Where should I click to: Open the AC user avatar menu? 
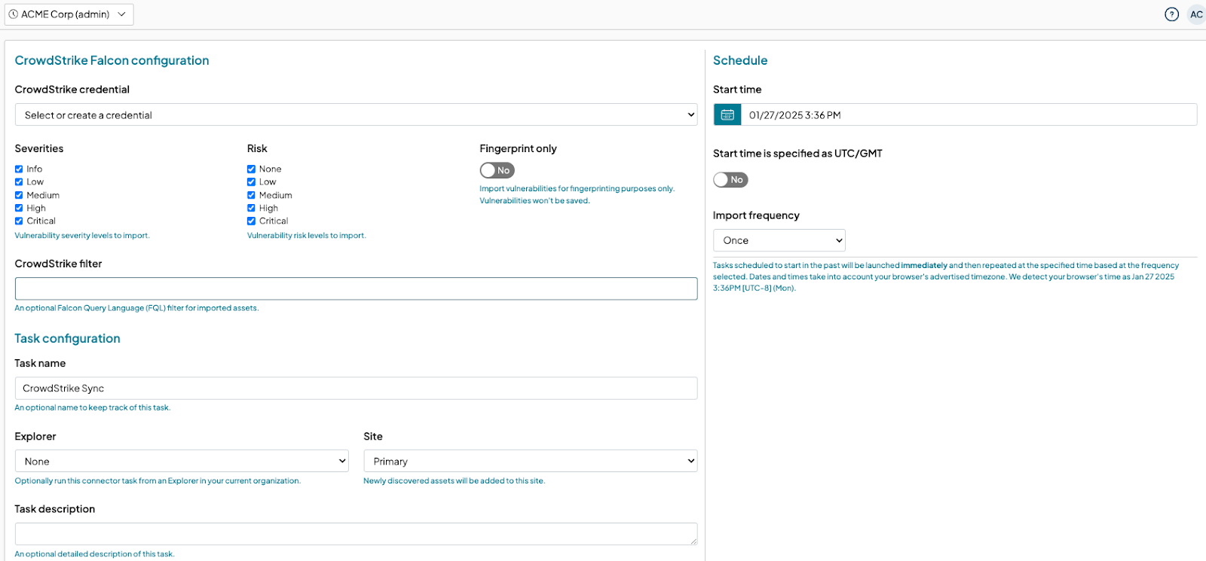tap(1196, 14)
